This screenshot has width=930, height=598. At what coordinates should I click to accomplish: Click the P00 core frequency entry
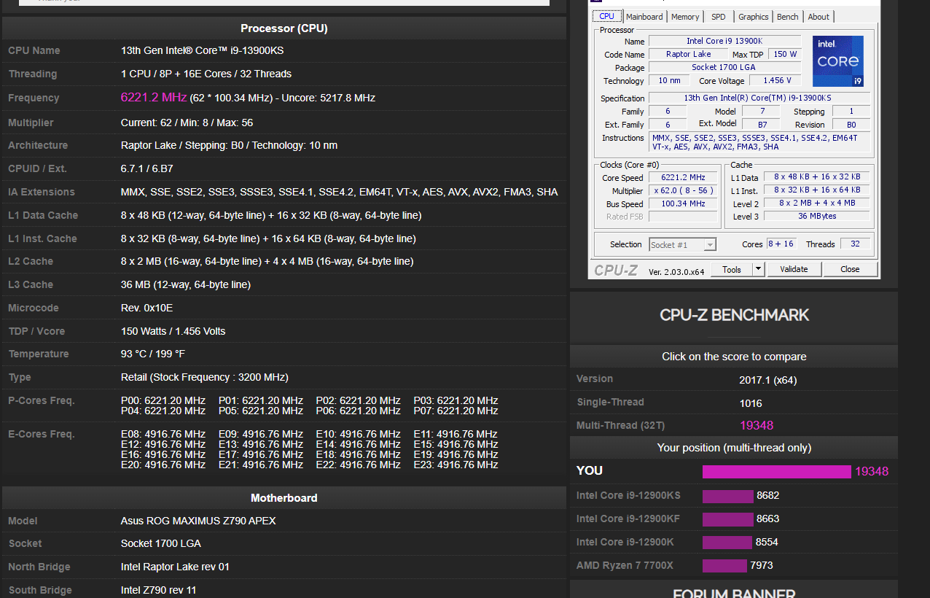pos(163,400)
